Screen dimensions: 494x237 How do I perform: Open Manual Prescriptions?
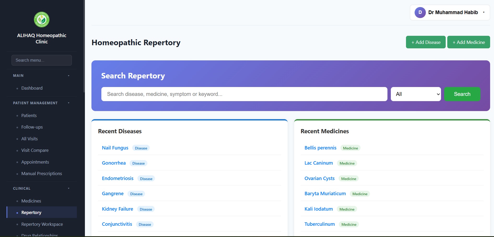click(x=42, y=174)
